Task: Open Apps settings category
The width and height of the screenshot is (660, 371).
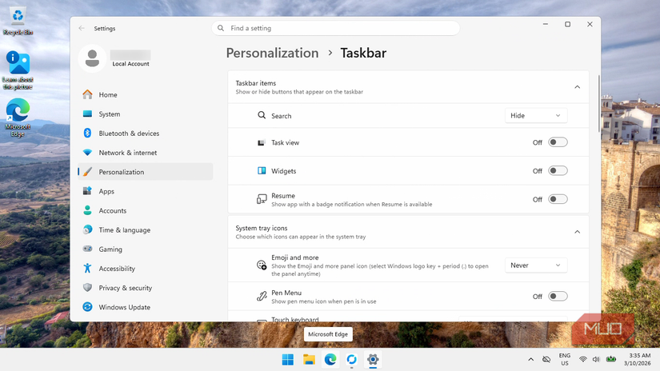Action: pyautogui.click(x=146, y=191)
